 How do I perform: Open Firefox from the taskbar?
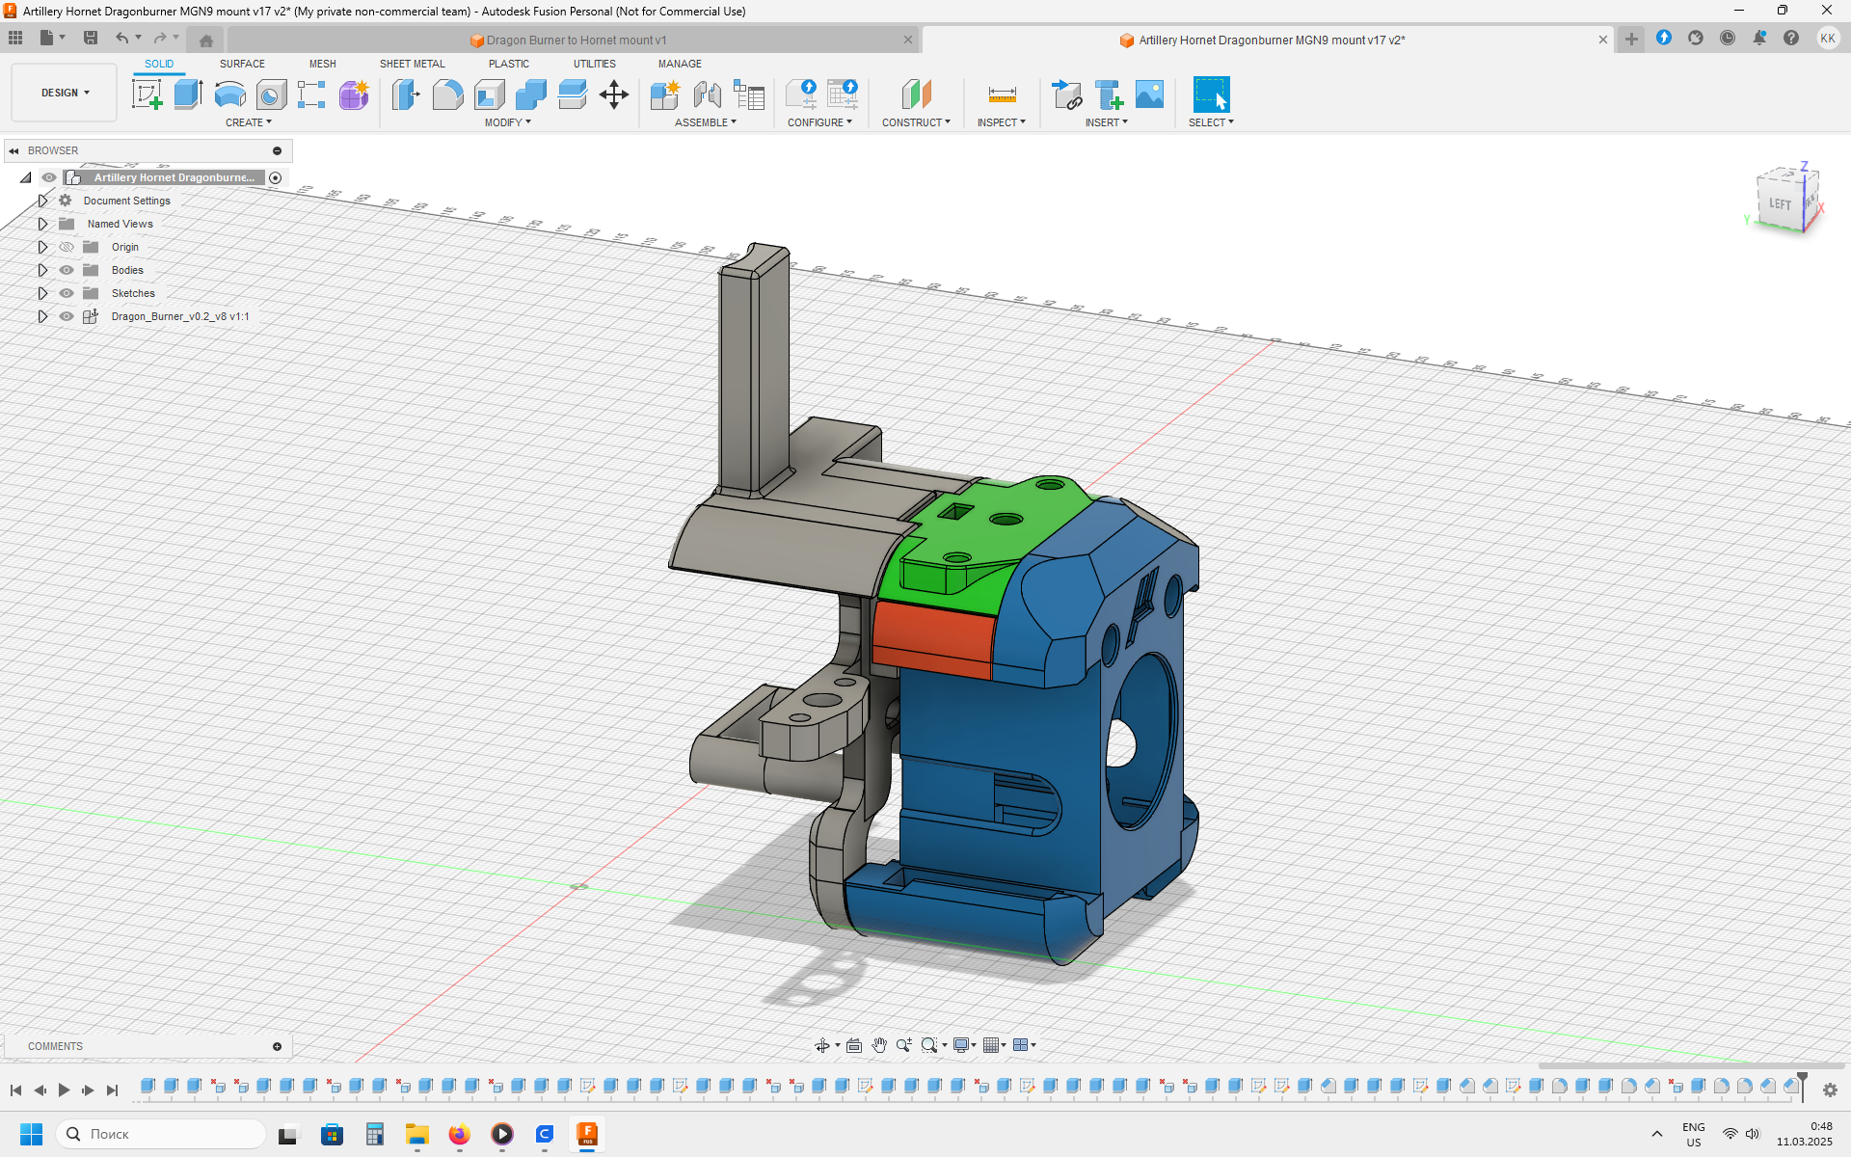click(x=459, y=1134)
